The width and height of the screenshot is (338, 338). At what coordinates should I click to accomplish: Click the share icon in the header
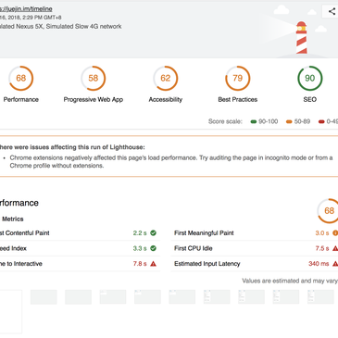[332, 11]
